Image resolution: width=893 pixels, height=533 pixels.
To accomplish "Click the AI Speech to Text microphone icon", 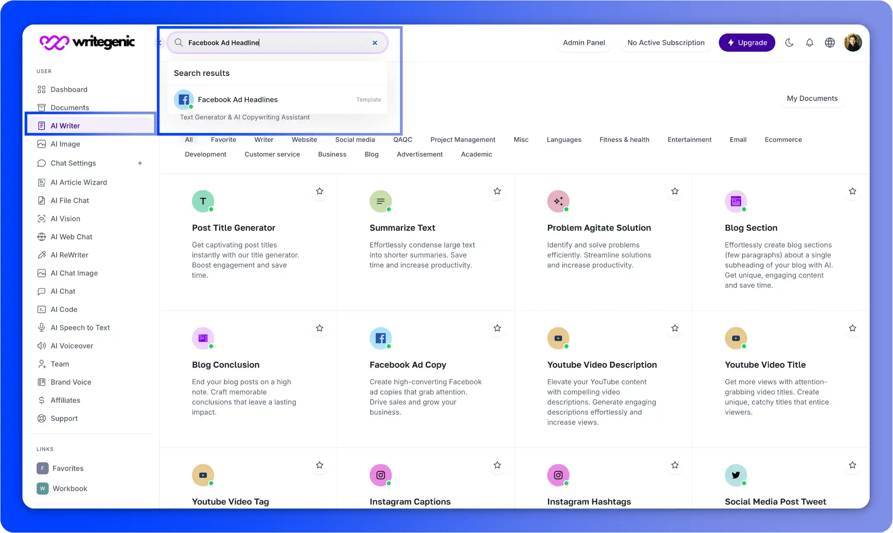I will 41,328.
